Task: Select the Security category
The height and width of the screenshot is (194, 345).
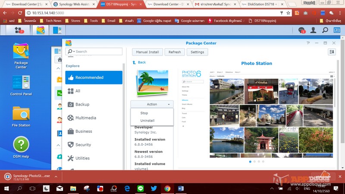Action: (x=94, y=145)
